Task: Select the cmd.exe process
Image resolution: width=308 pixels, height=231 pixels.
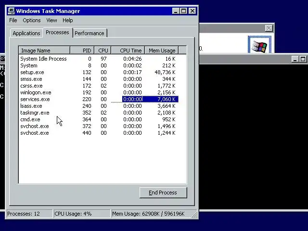Action: pyautogui.click(x=98, y=119)
